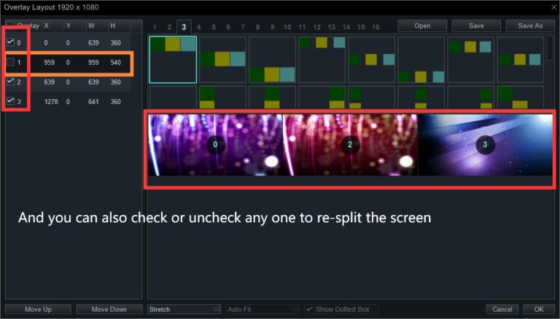The width and height of the screenshot is (560, 319).
Task: Select overlay preview region 2
Action: click(350, 144)
